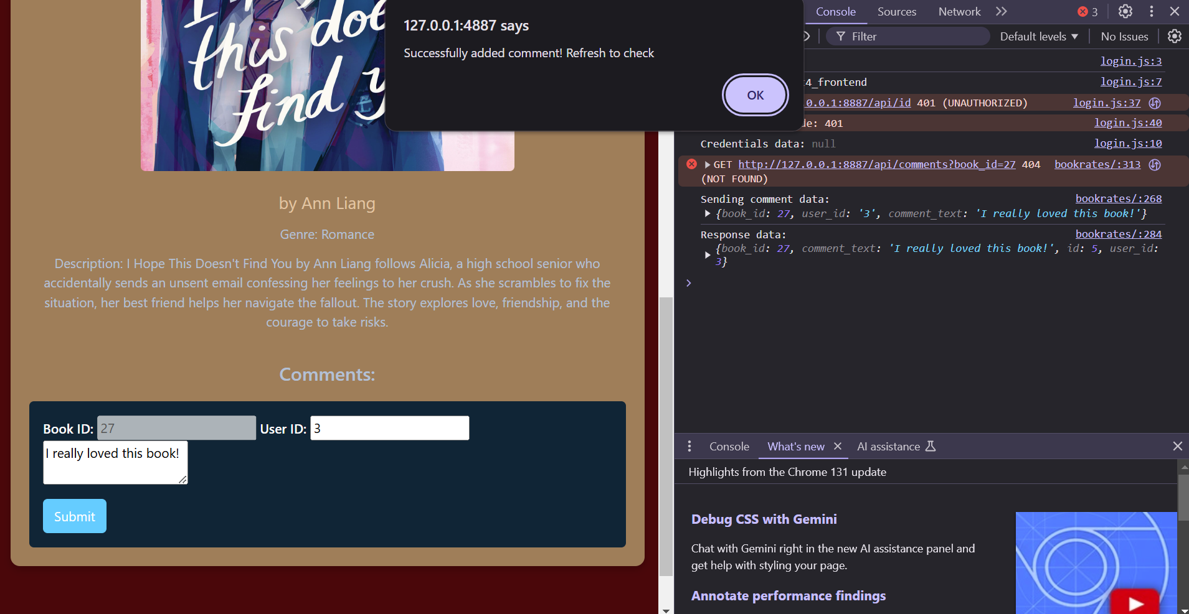The width and height of the screenshot is (1189, 614).
Task: Click the book cover image
Action: click(x=327, y=85)
